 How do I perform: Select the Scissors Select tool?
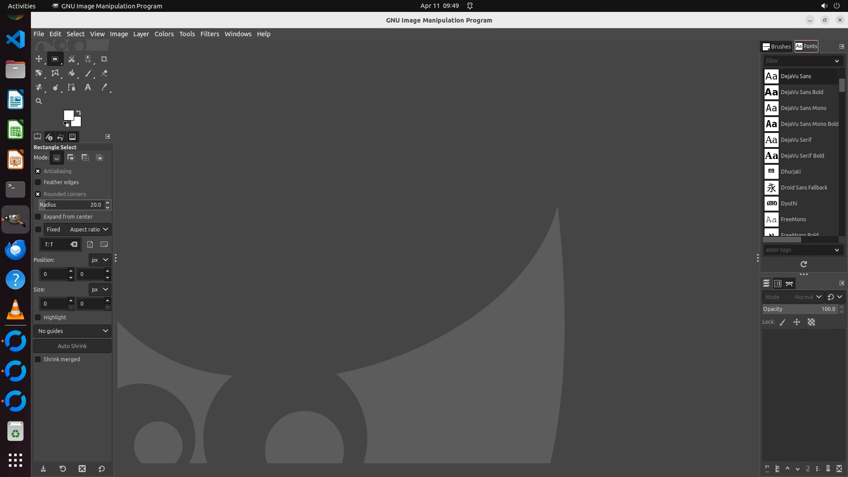click(72, 59)
